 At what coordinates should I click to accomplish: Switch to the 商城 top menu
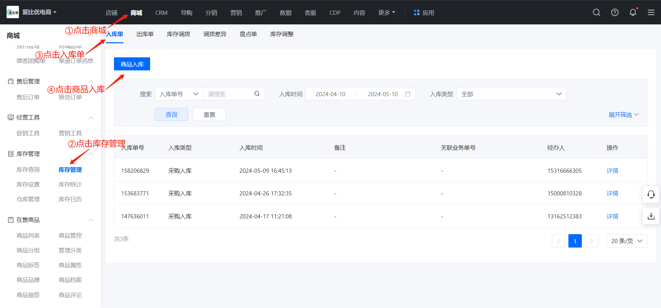click(x=136, y=13)
